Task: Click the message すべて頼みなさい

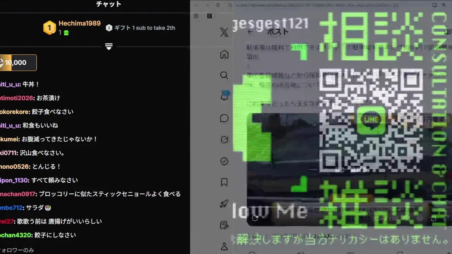Action: pyautogui.click(x=54, y=180)
